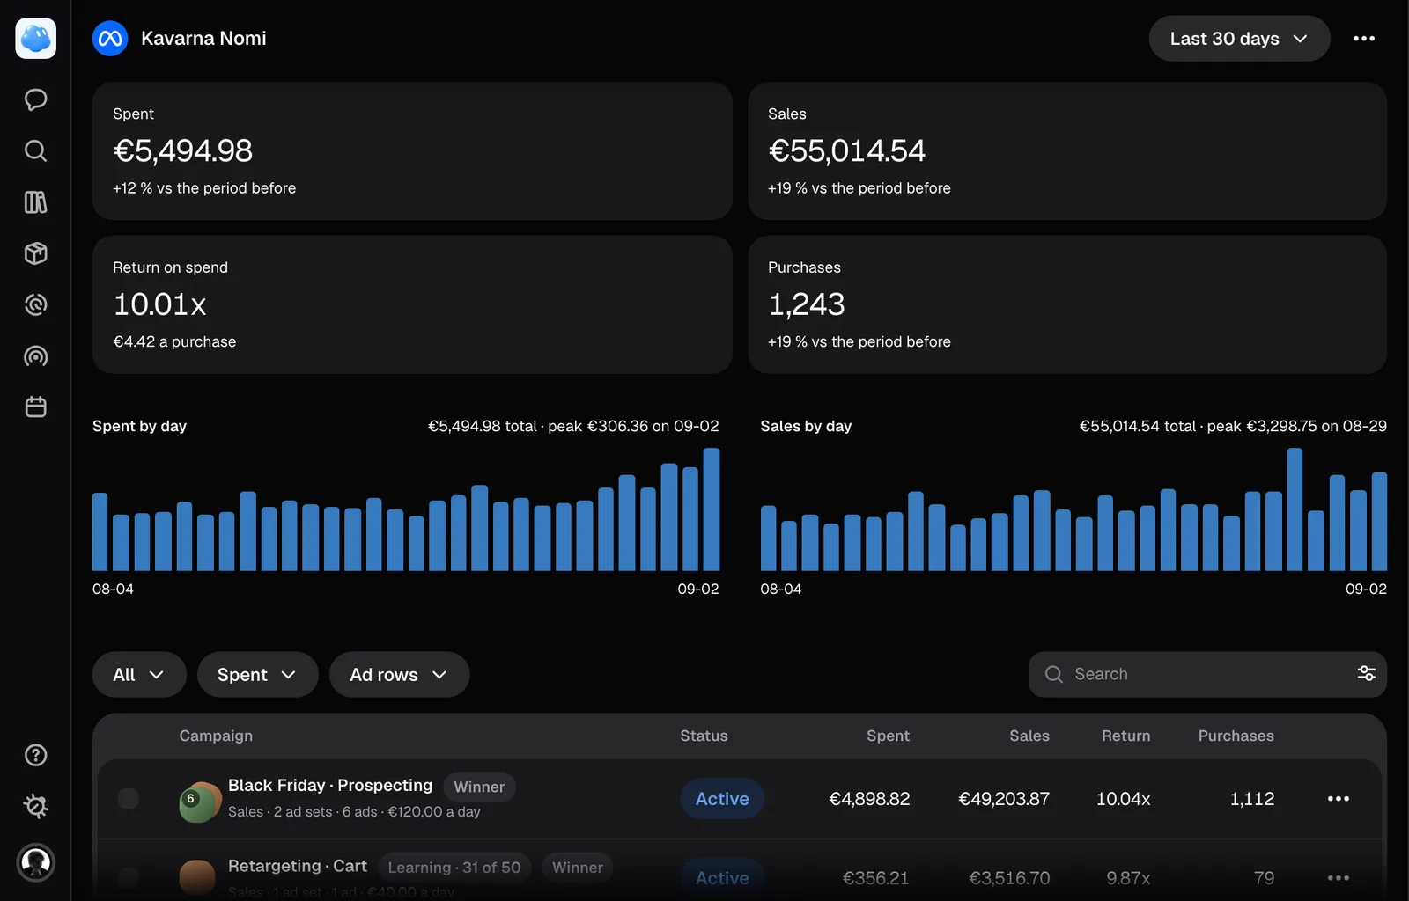Click Active status for Retargeting Cart campaign
The image size is (1409, 901).
(722, 878)
